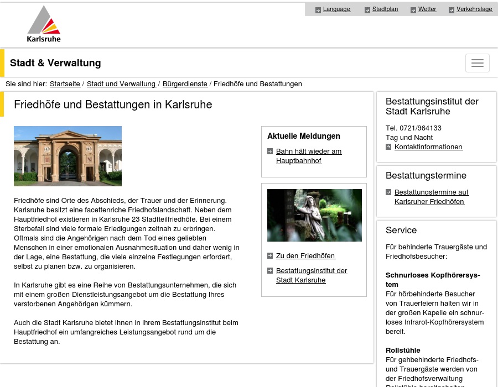Click the arrow icon beside Wetter
The width and height of the screenshot is (498, 387).
point(413,10)
